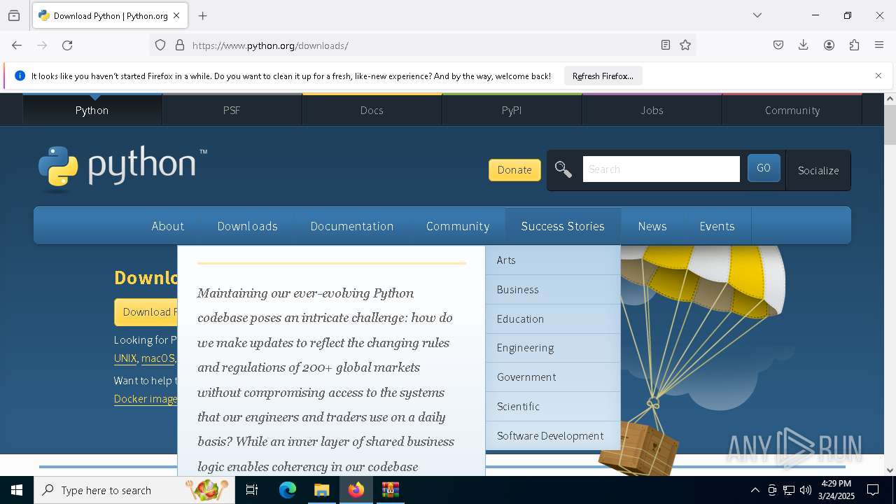Viewport: 896px width, 504px height.
Task: Open the volume control tray icon
Action: click(x=806, y=490)
